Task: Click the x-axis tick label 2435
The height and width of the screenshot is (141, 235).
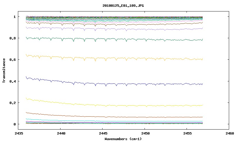Action: click(19, 133)
